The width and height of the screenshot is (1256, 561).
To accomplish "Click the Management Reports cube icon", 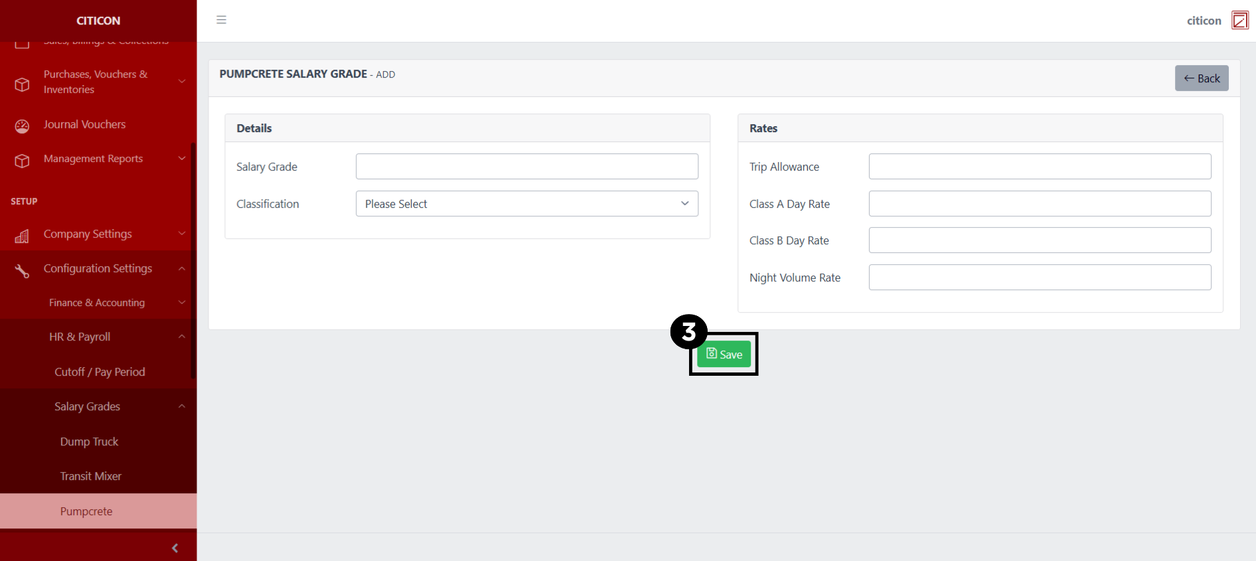I will 22,161.
